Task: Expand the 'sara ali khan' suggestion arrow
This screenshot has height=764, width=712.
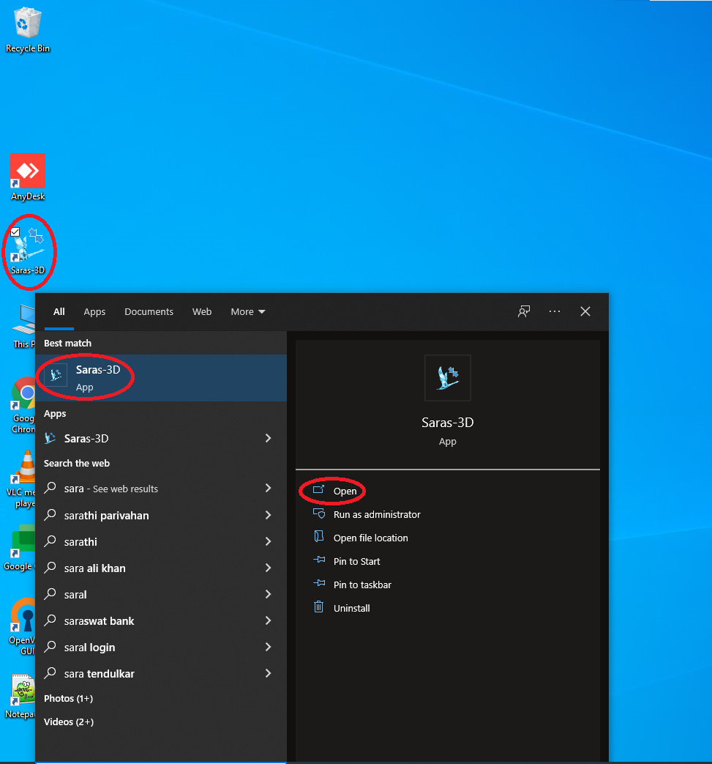Action: coord(268,568)
